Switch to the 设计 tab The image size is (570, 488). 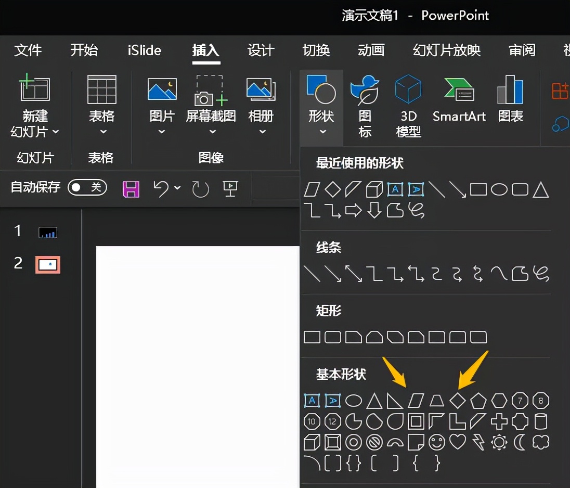(261, 50)
